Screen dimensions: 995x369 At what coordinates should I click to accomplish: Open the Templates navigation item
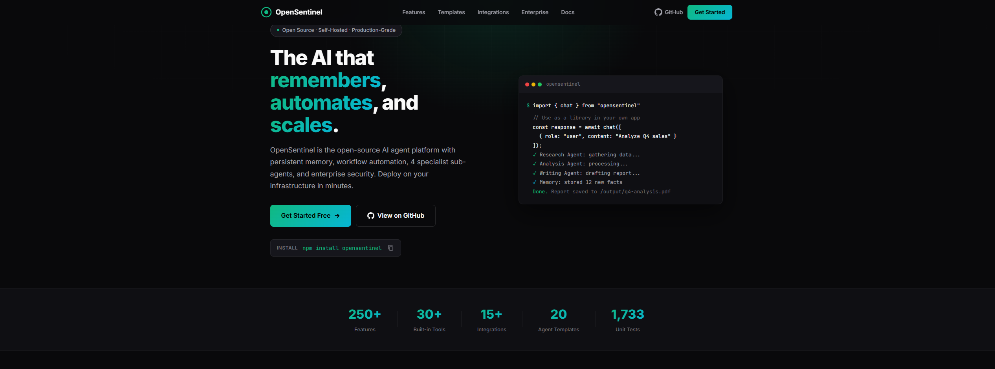pyautogui.click(x=451, y=12)
